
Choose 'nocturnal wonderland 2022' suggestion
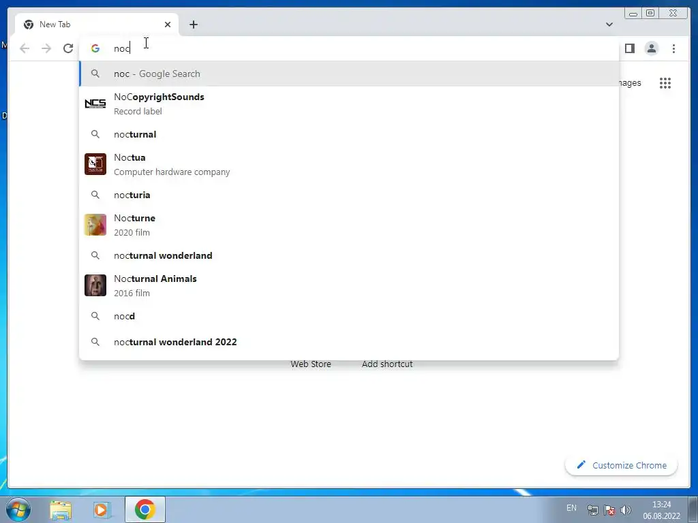click(x=349, y=342)
